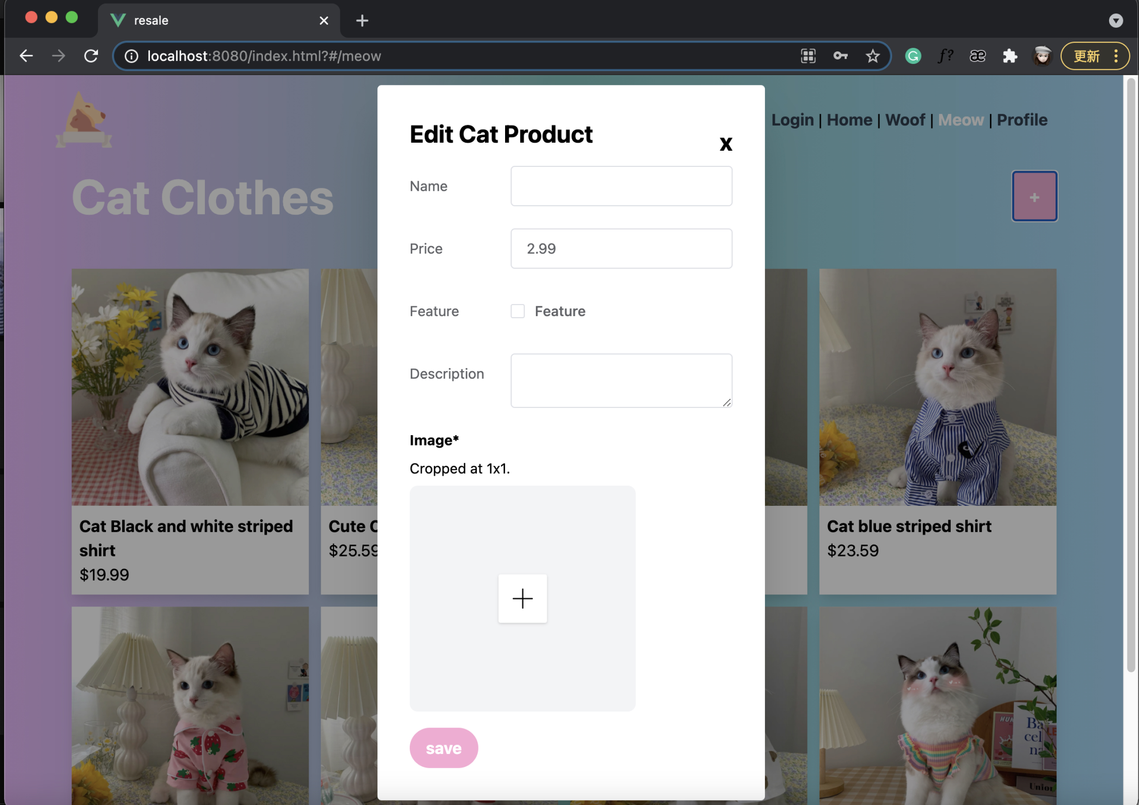Click plus icon to upload image
Viewport: 1139px width, 805px height.
click(523, 598)
